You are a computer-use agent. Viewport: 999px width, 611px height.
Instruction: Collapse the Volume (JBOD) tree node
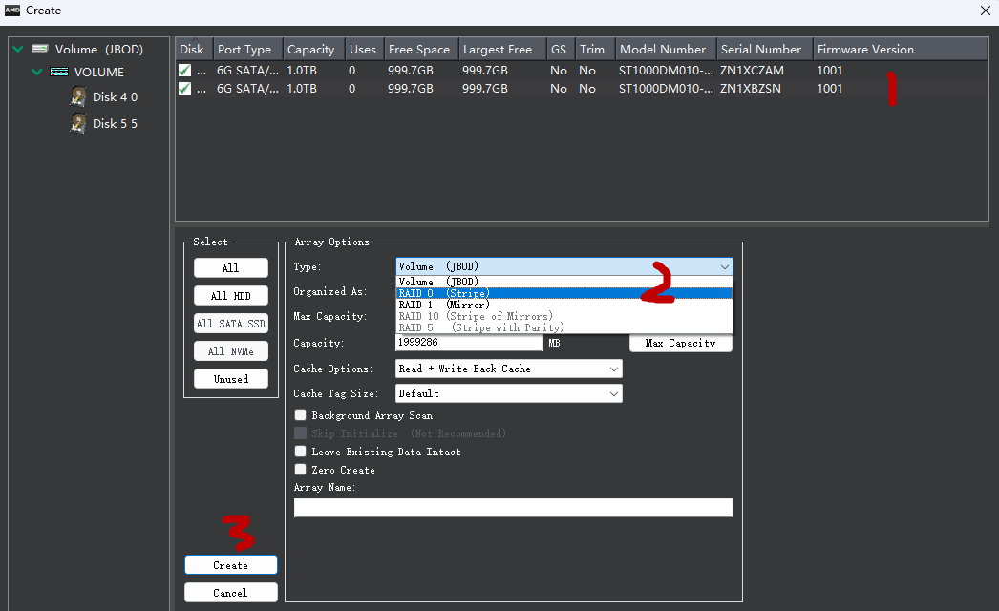coord(18,49)
